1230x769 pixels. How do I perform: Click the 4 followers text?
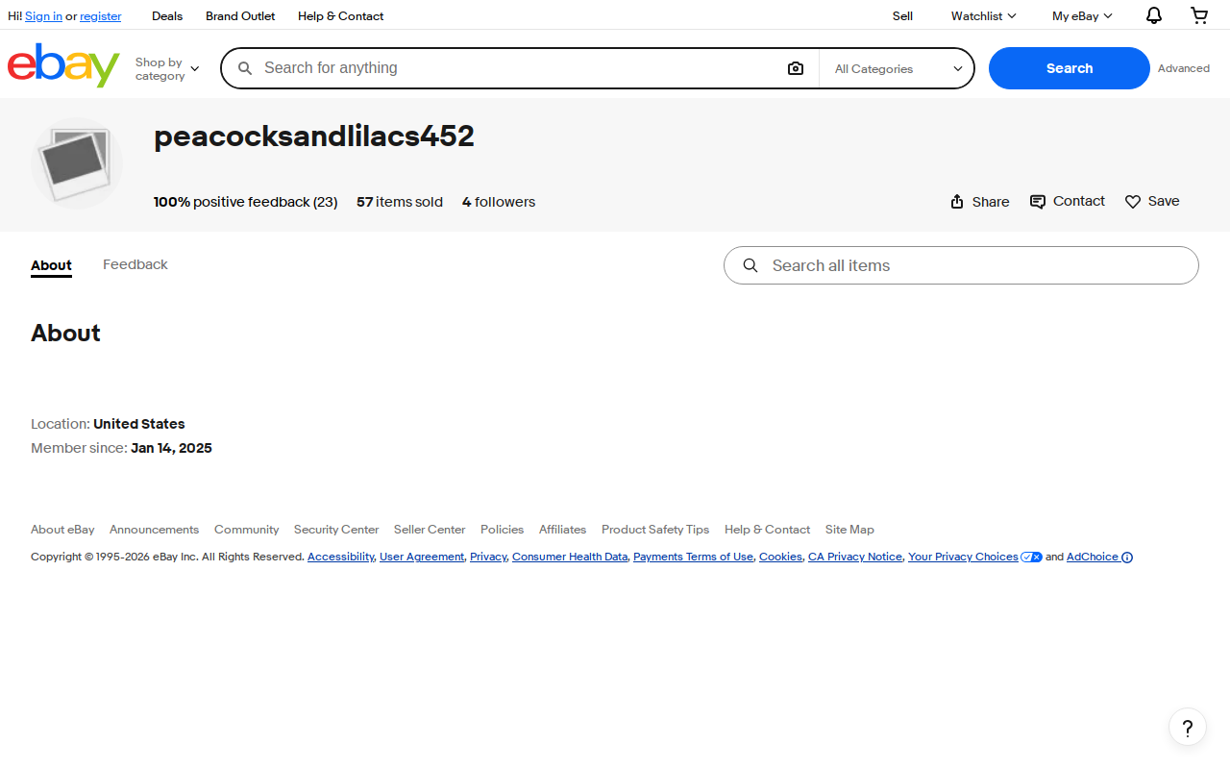coord(499,202)
